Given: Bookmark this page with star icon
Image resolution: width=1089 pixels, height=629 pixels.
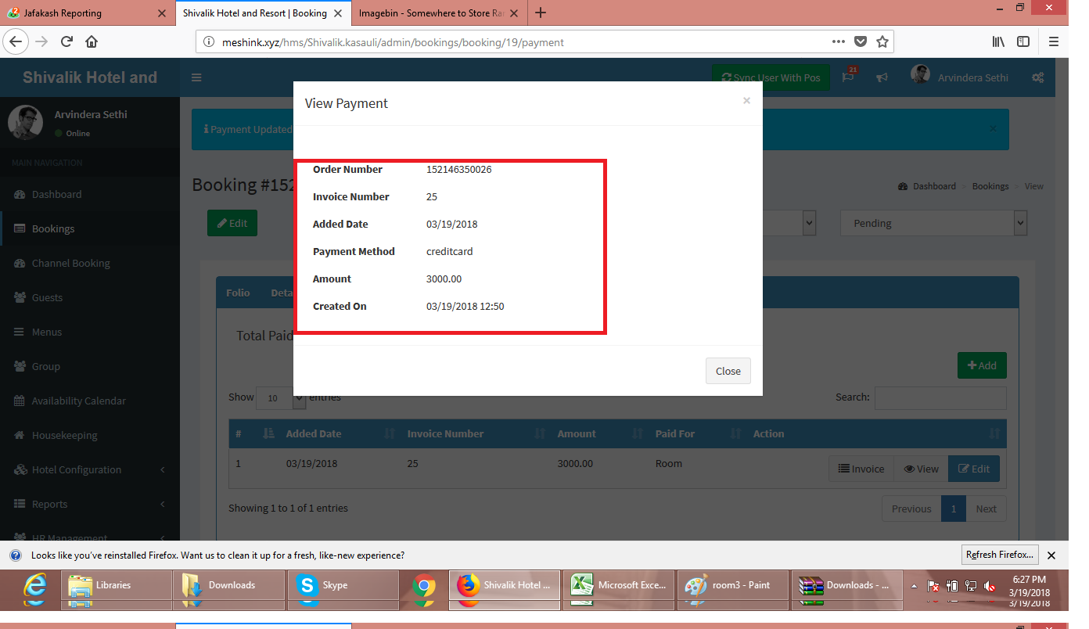Looking at the screenshot, I should point(882,41).
